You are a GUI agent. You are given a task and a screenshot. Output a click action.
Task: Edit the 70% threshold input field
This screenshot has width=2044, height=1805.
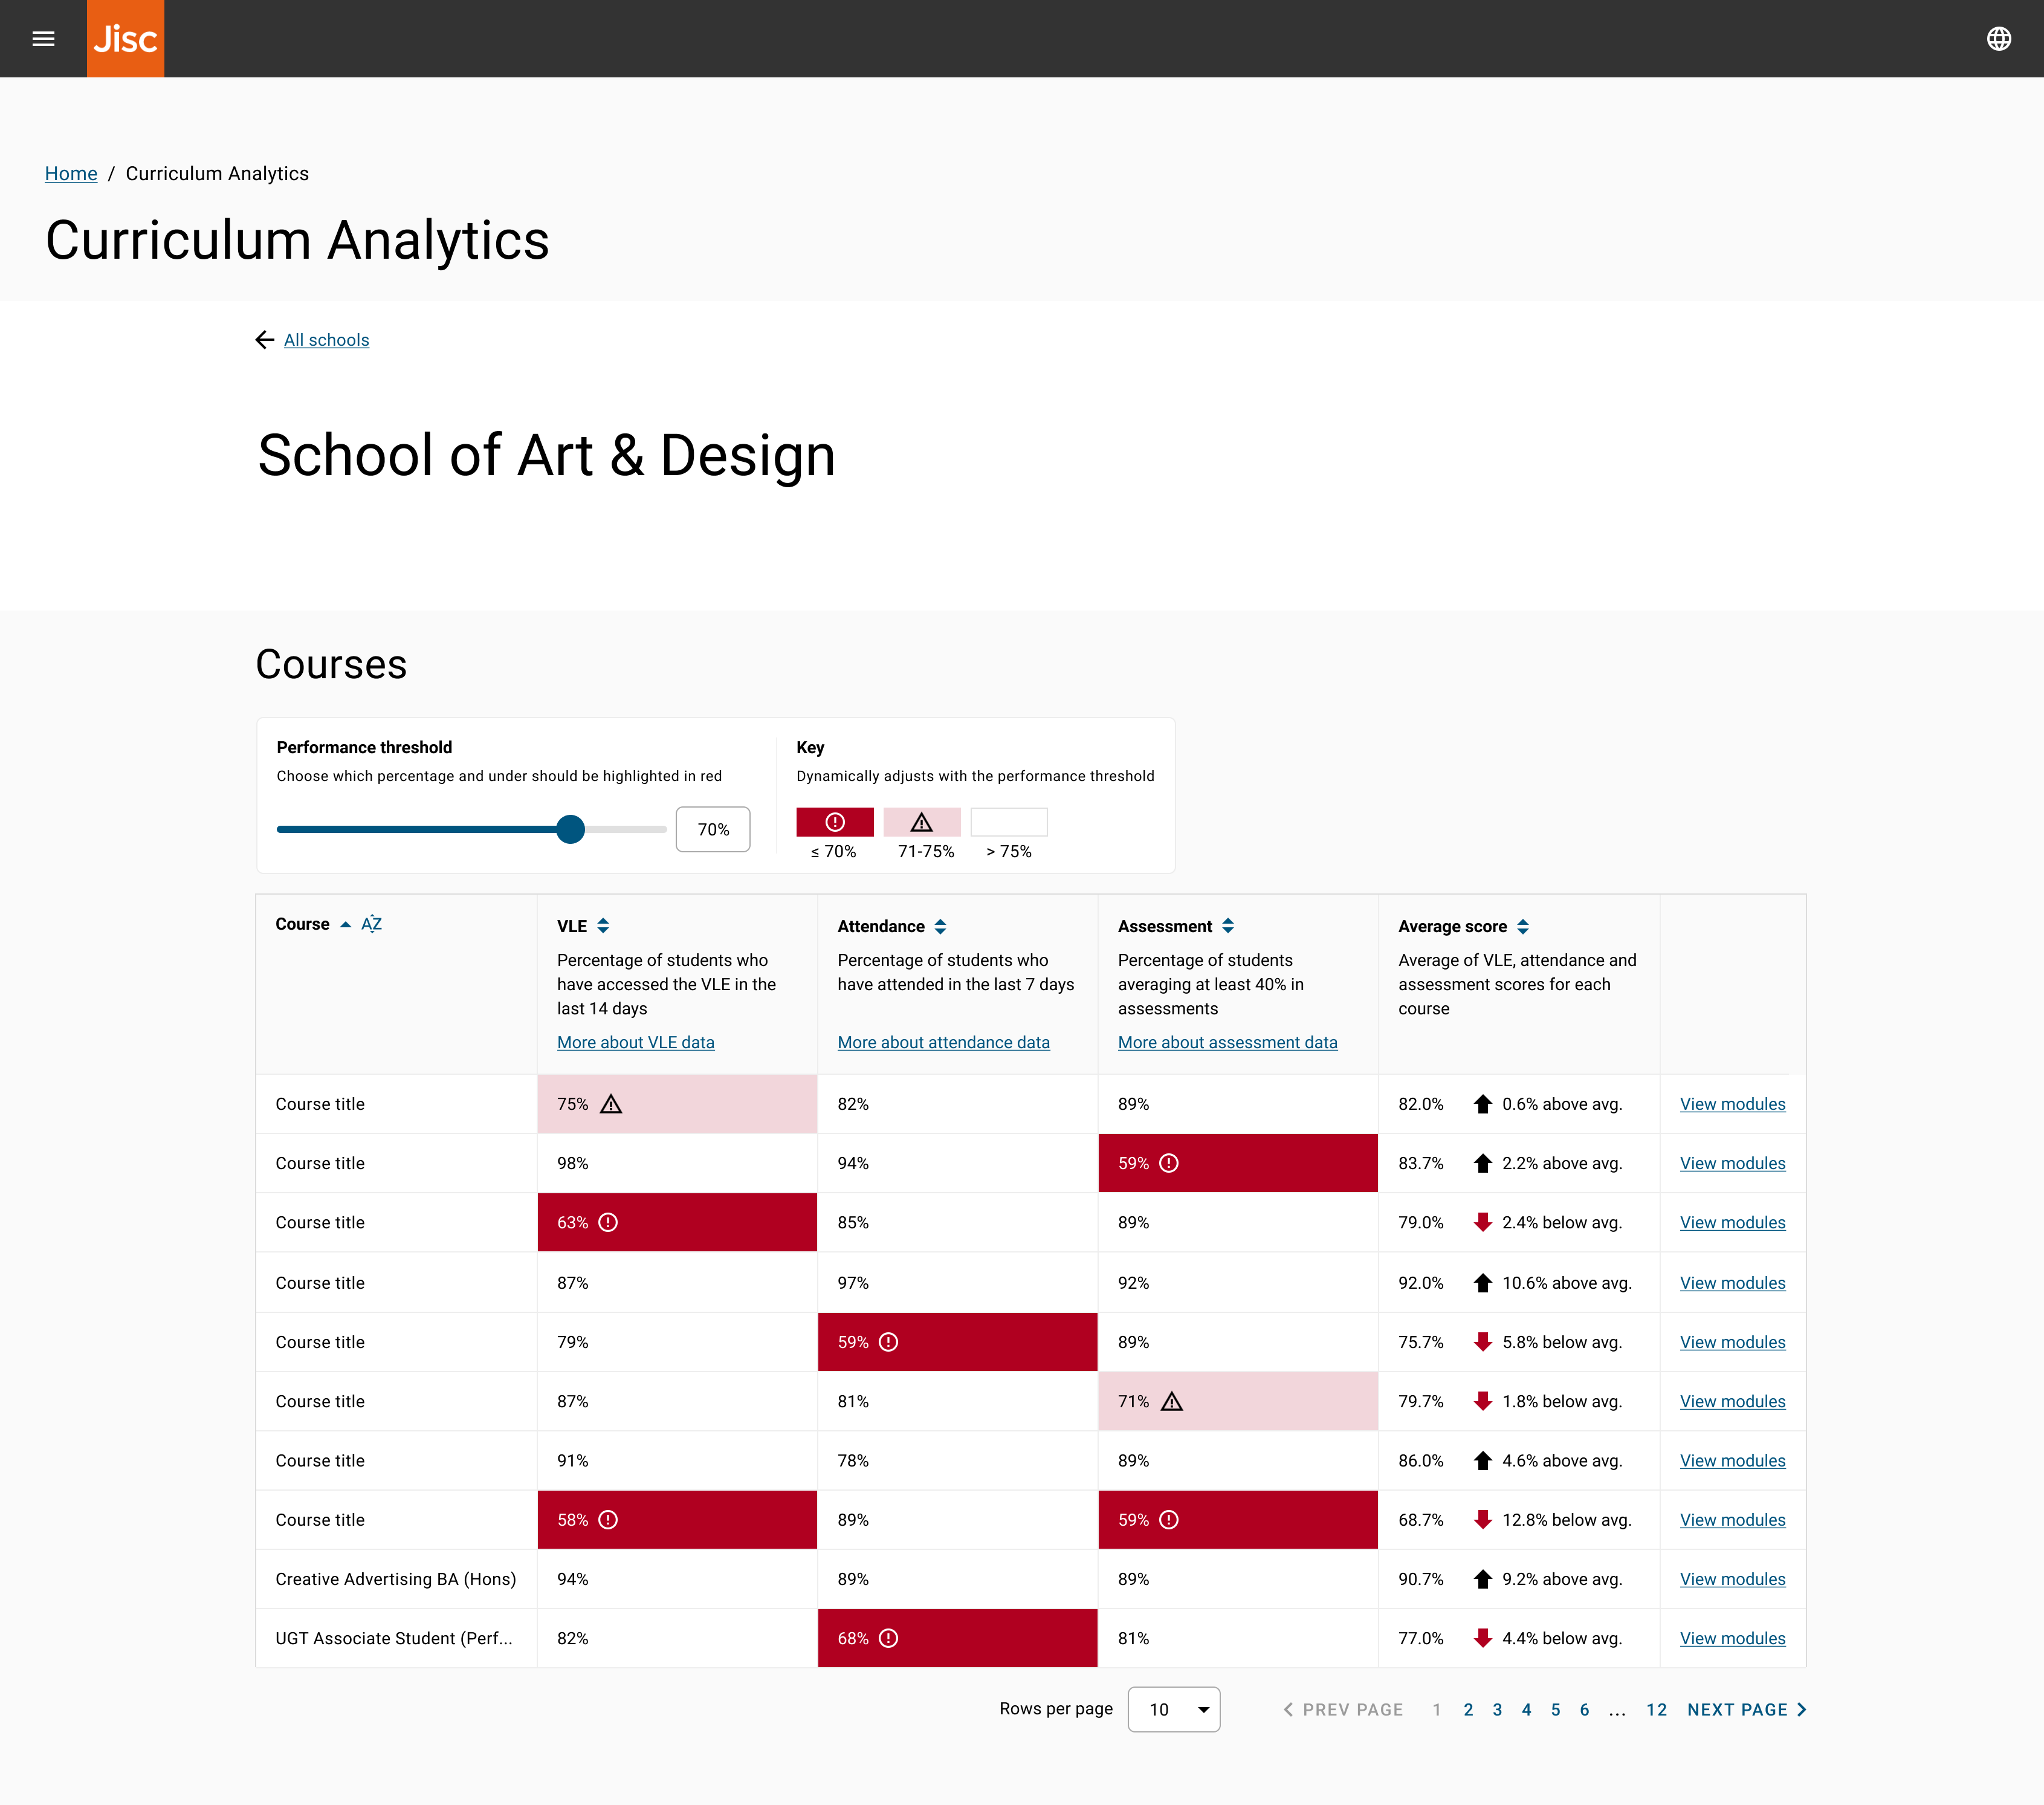click(x=712, y=829)
